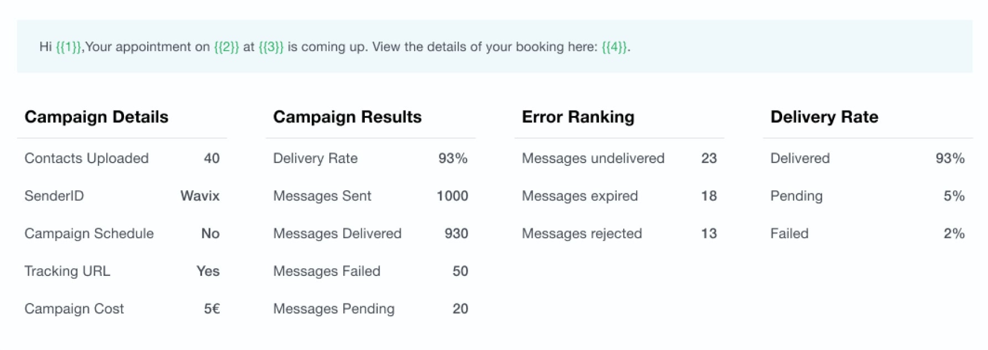Select the Campaign Schedule row
The height and width of the screenshot is (350, 988).
pos(122,233)
